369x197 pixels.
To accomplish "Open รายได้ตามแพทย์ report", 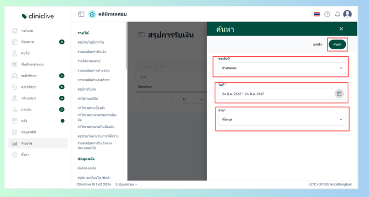I will click(89, 61).
